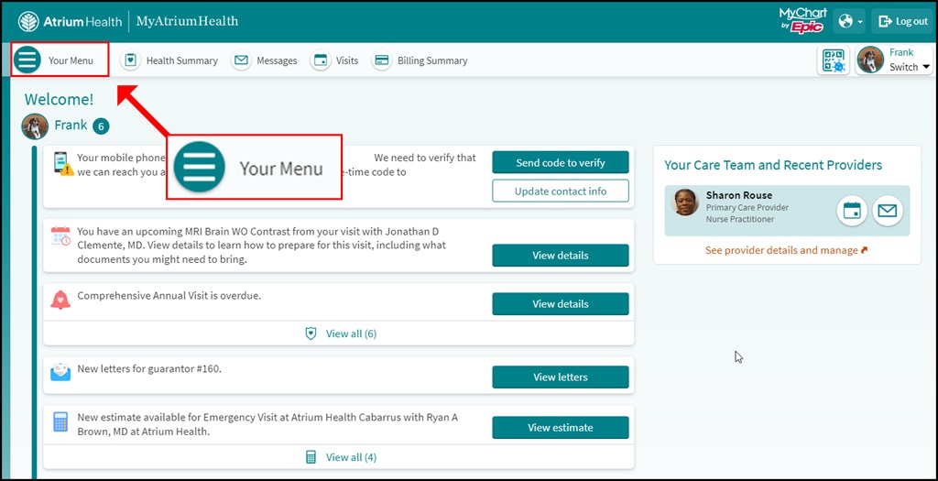This screenshot has width=938, height=481.
Task: Click the shield icon beside View all (6)
Action: 311,333
